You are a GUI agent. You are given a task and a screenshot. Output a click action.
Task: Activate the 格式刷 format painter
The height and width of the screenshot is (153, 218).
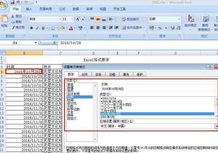tap(18, 27)
